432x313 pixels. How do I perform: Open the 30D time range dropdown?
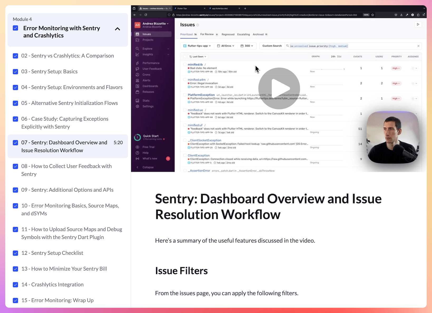[247, 46]
